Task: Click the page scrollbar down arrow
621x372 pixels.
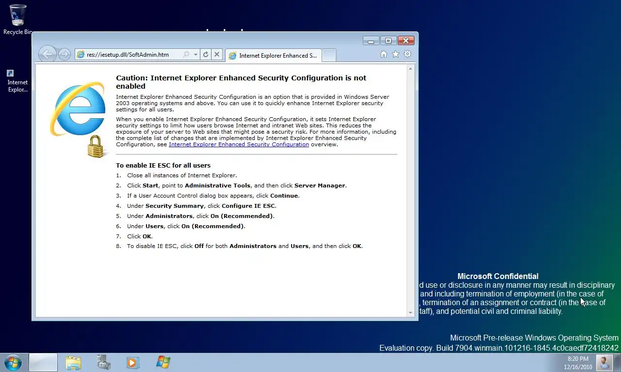Action: pyautogui.click(x=410, y=313)
